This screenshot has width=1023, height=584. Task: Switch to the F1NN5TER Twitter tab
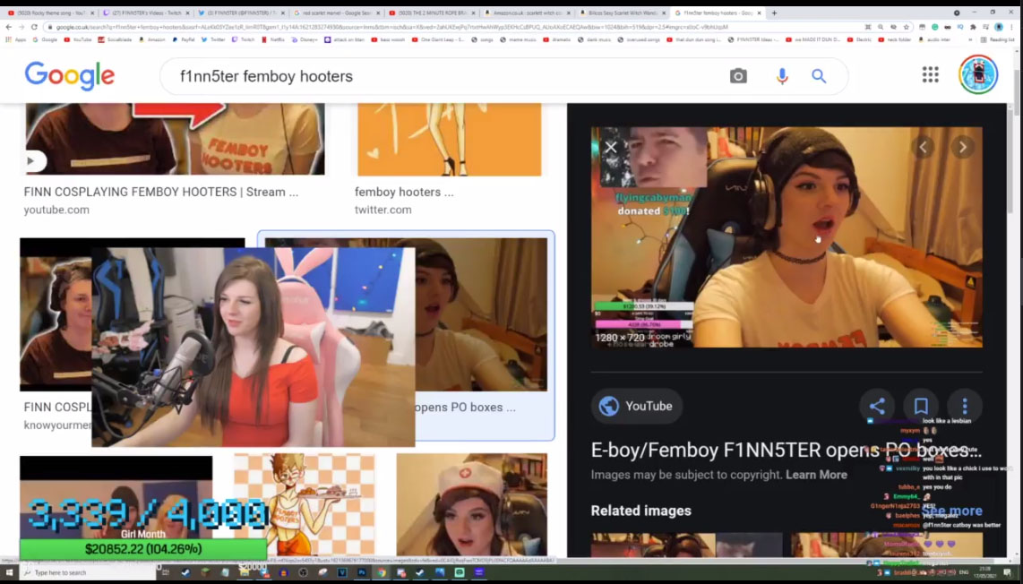[x=241, y=13]
